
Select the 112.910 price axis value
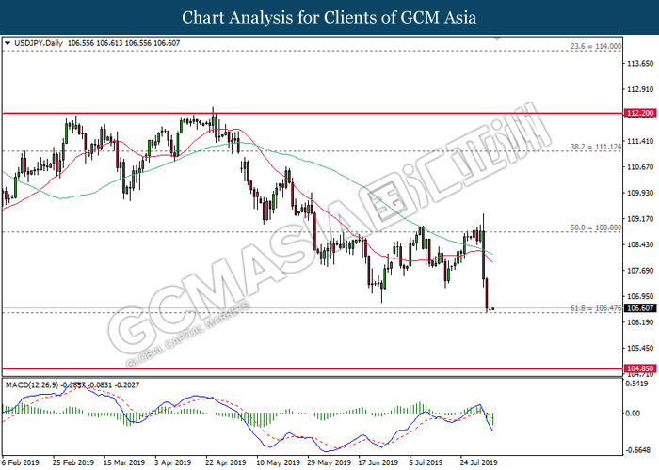point(640,89)
